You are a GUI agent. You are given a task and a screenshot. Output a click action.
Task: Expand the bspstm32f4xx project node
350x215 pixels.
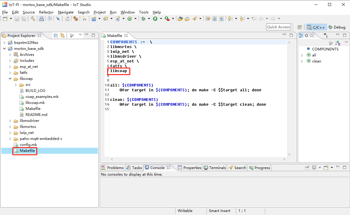pyautogui.click(x=4, y=43)
